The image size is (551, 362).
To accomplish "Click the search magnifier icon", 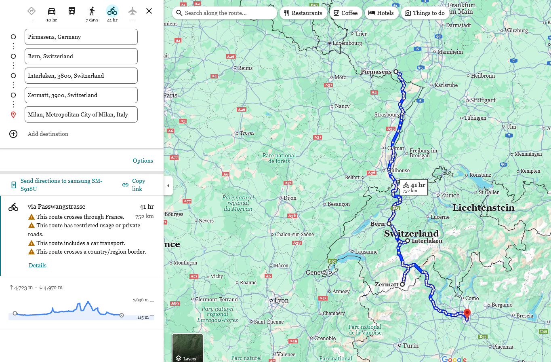I will (179, 13).
